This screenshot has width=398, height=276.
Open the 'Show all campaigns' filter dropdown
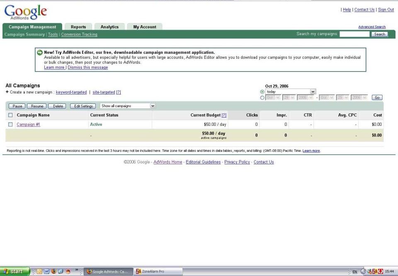tap(128, 106)
